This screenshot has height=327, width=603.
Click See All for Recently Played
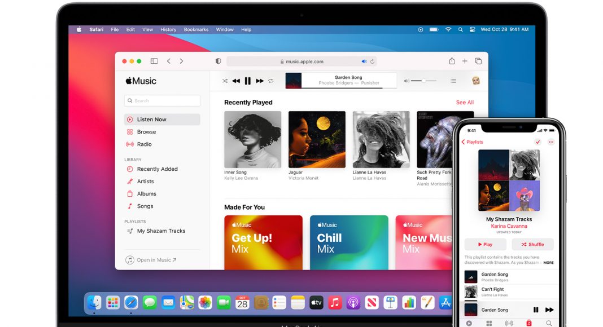coord(465,103)
